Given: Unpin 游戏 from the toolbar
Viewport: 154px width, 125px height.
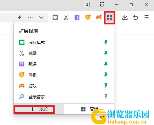Looking at the screenshot, I should 106,86.
